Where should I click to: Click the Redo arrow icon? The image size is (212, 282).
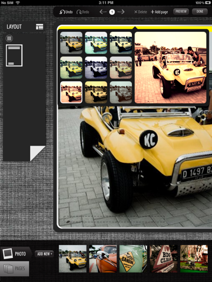pyautogui.click(x=79, y=12)
